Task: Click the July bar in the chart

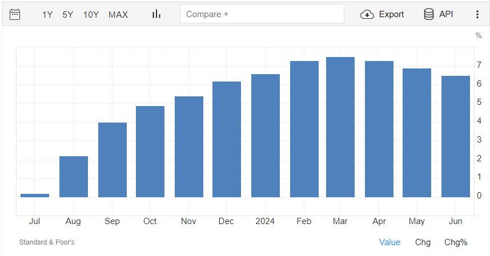Action: [35, 196]
